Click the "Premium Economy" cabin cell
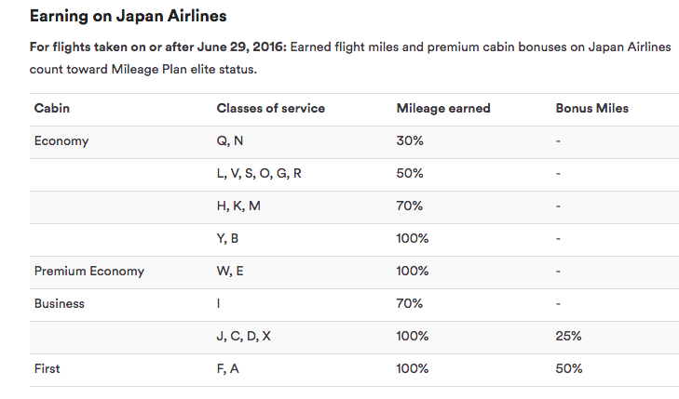Viewport: 679px width, 399px height. pyautogui.click(x=89, y=272)
